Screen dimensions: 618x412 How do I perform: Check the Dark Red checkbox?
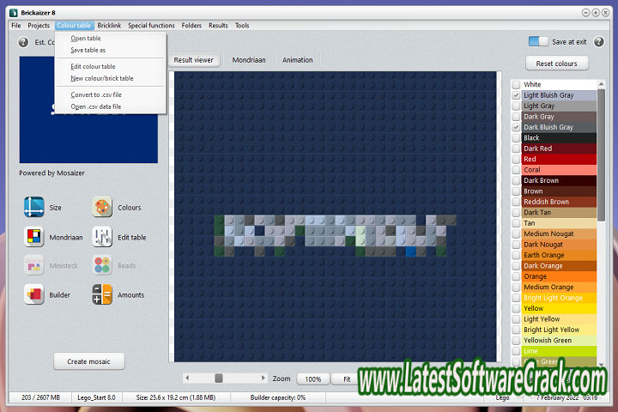point(516,148)
